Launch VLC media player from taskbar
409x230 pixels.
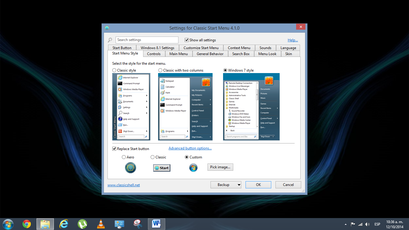coord(101,224)
